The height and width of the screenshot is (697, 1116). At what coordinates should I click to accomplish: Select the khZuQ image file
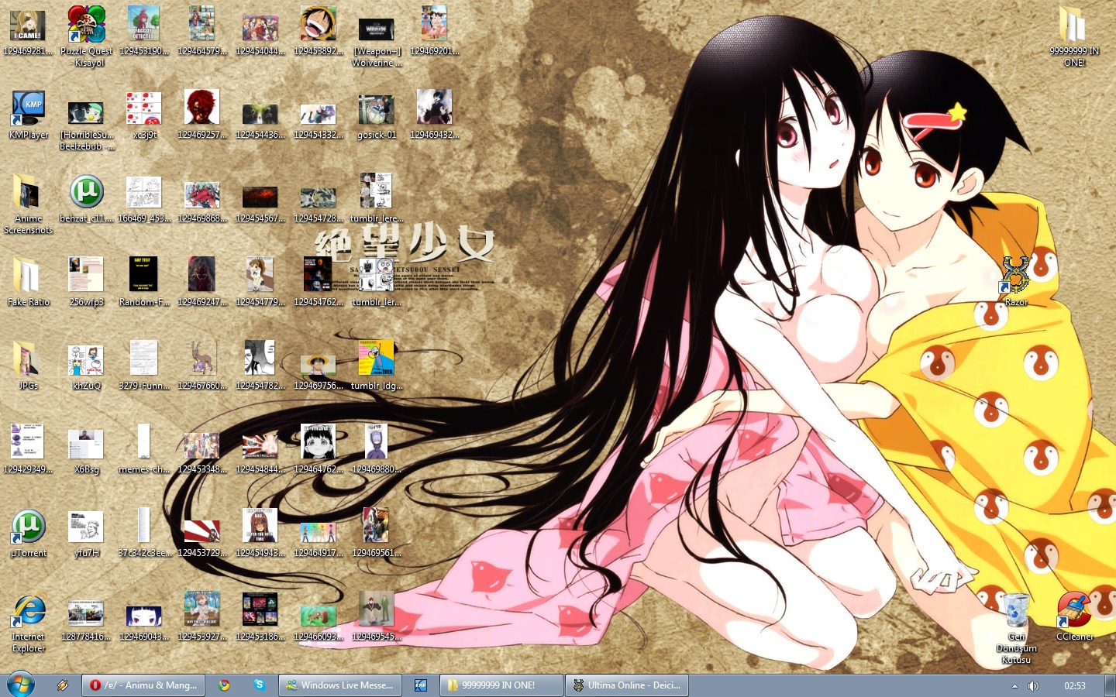(x=86, y=360)
